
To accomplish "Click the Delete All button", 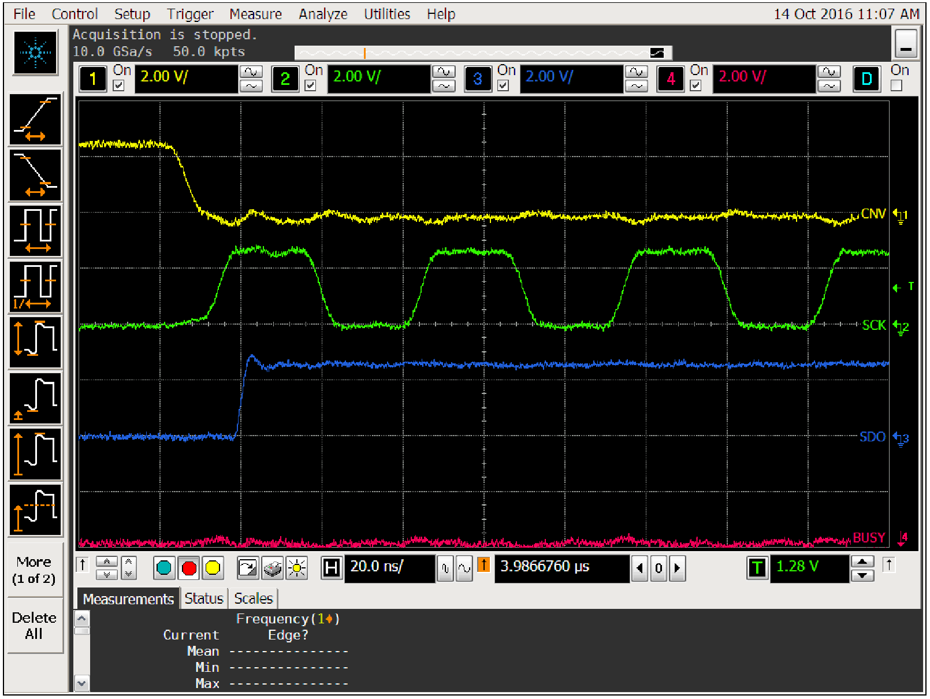I will pos(34,626).
